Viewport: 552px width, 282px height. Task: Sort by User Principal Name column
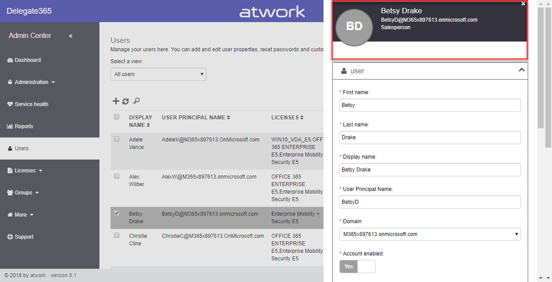click(x=228, y=118)
